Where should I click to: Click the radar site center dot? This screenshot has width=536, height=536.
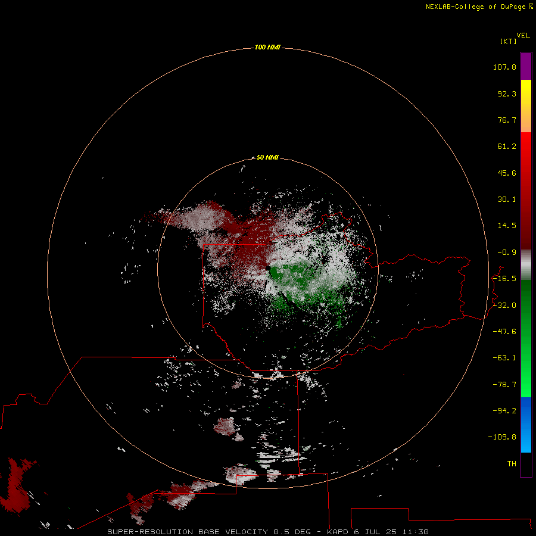point(268,269)
